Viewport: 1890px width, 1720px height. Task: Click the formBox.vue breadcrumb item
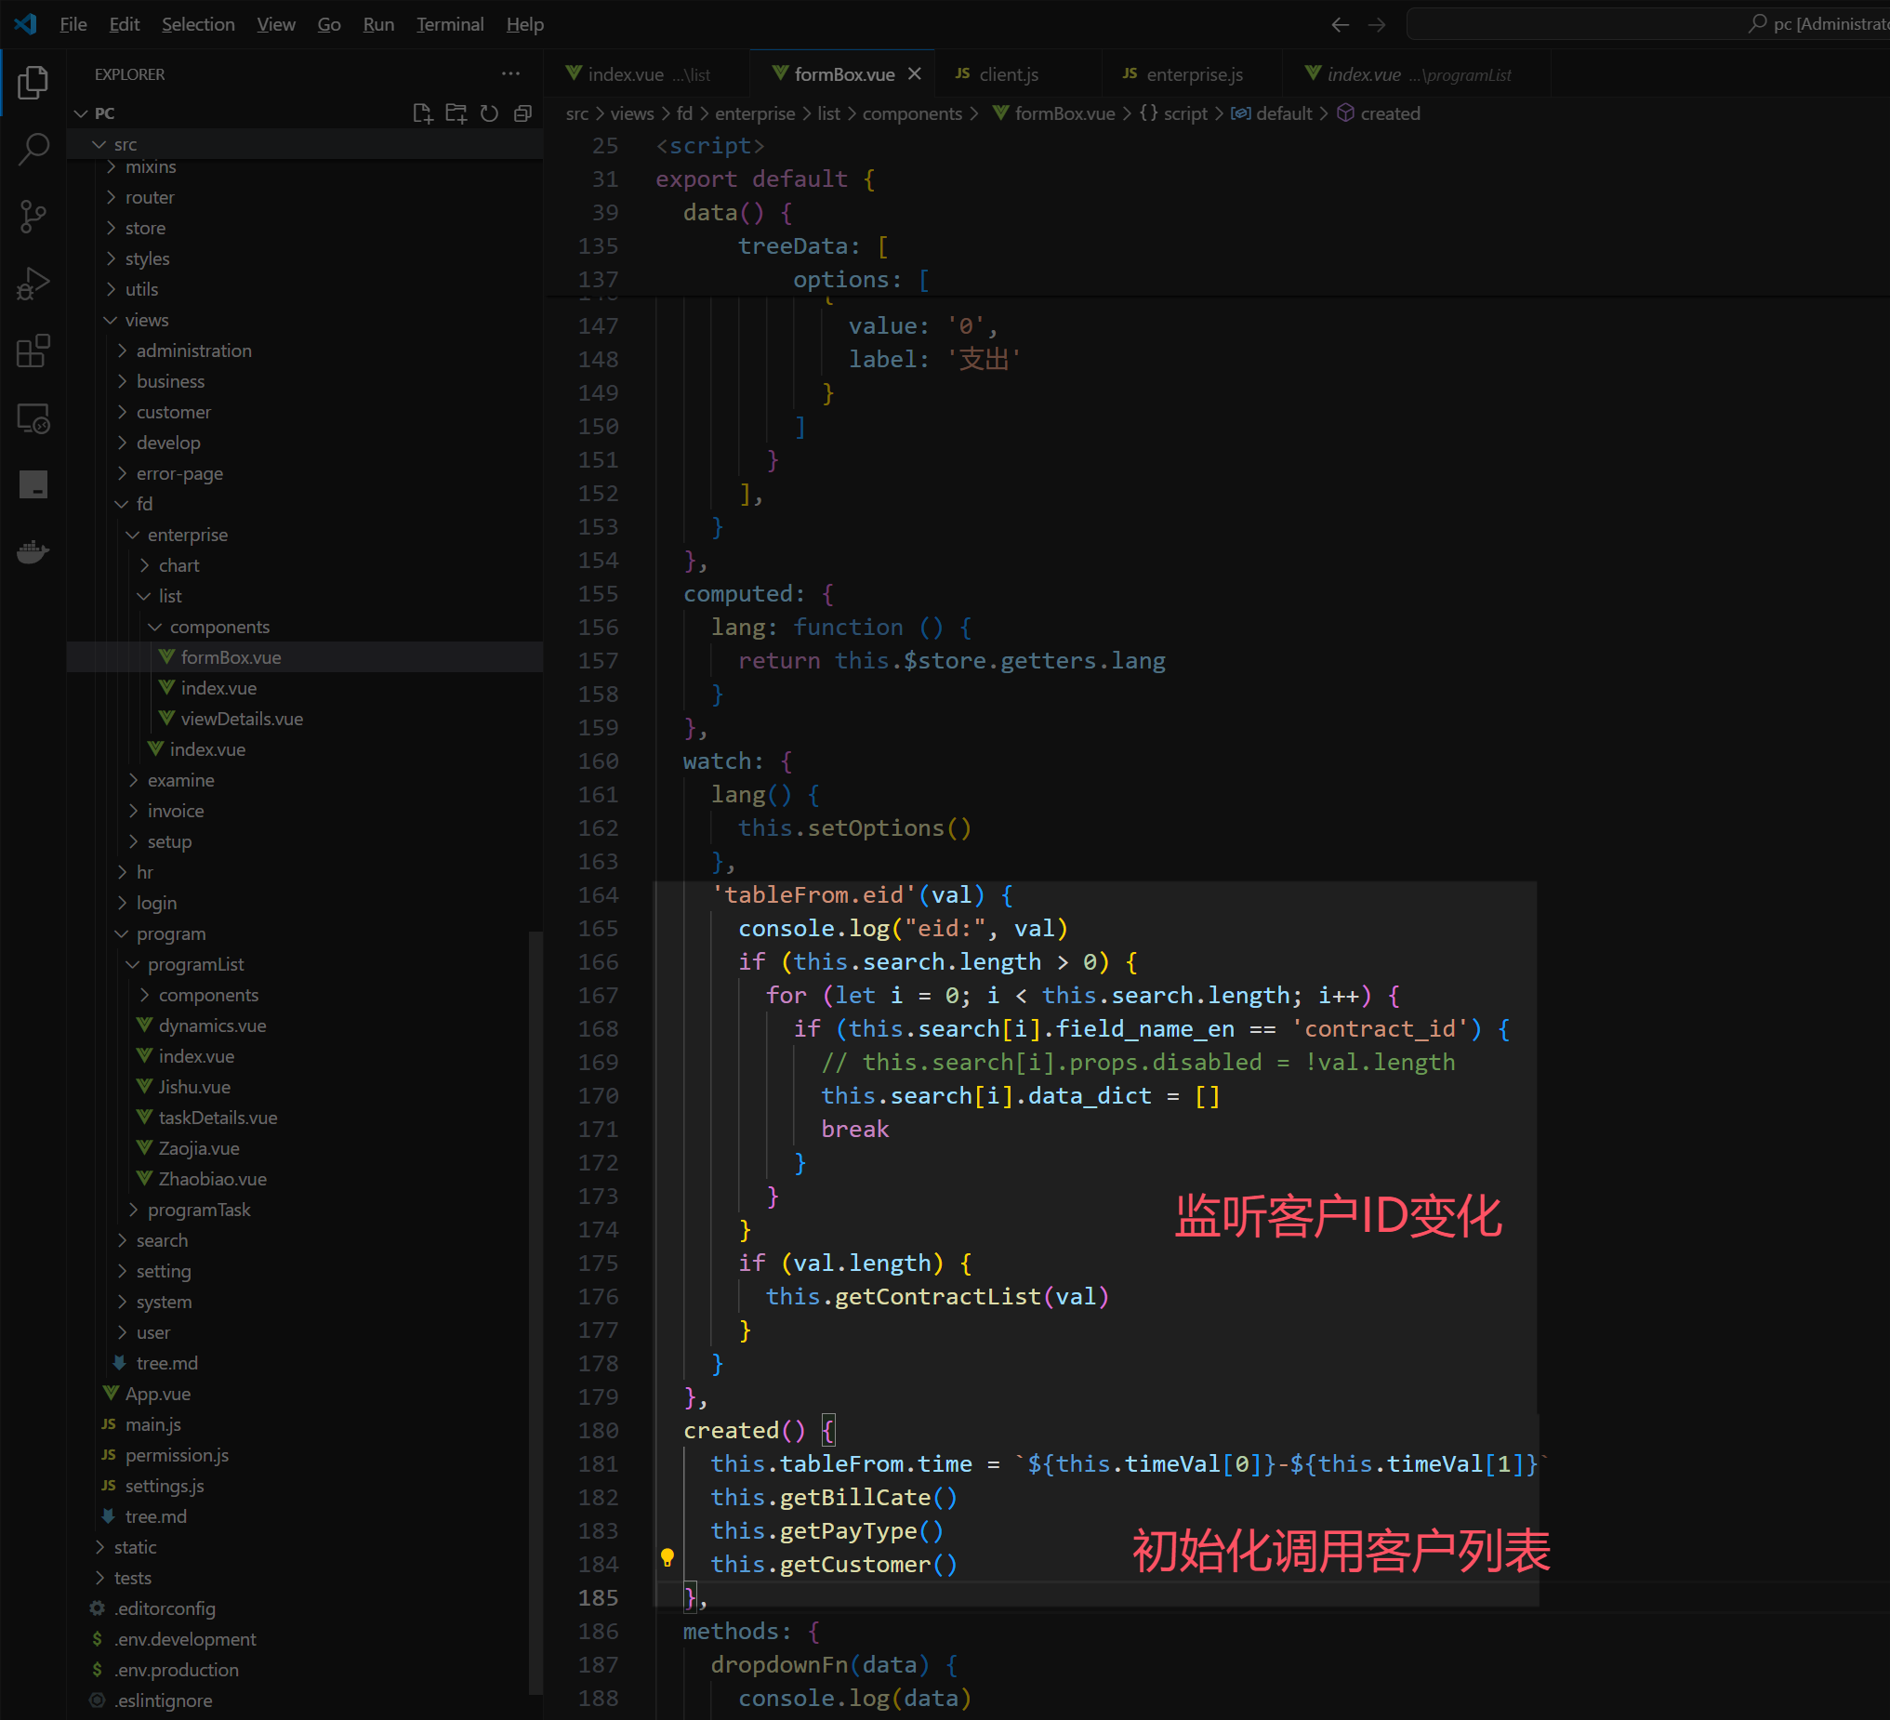[x=1053, y=113]
